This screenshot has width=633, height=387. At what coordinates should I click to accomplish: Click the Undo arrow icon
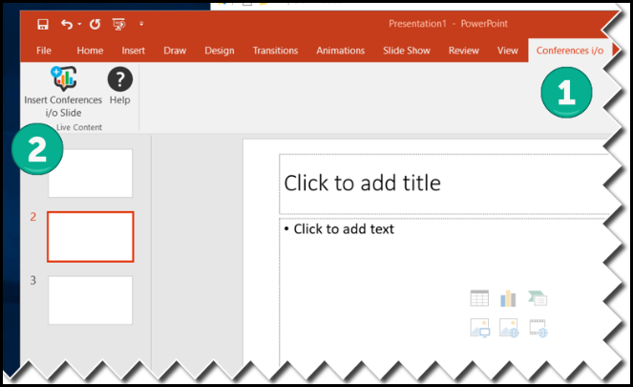[66, 24]
